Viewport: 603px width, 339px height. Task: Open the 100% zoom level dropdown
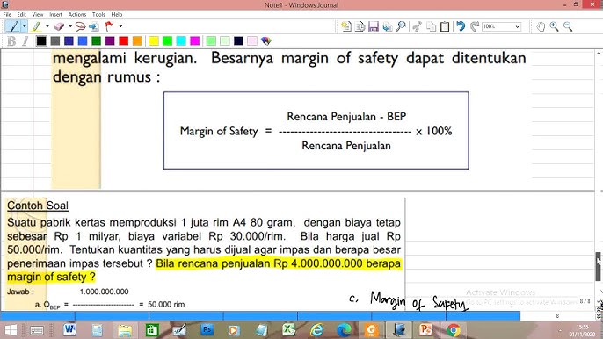tap(517, 26)
